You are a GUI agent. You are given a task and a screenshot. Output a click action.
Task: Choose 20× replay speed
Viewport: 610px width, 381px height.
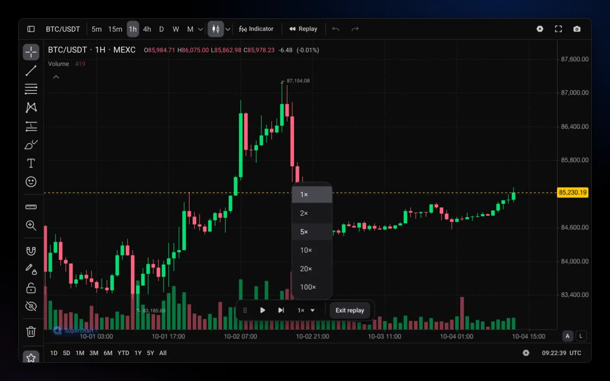click(312, 269)
